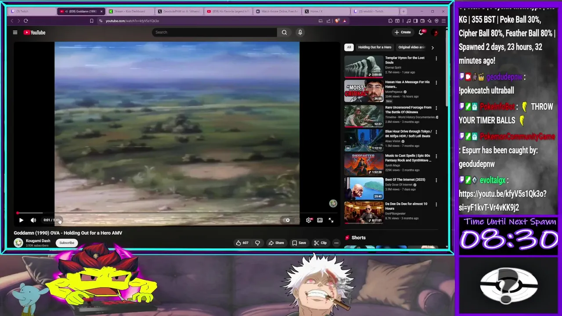Open a new browser tab with plus
This screenshot has height=316, width=562.
pyautogui.click(x=403, y=11)
